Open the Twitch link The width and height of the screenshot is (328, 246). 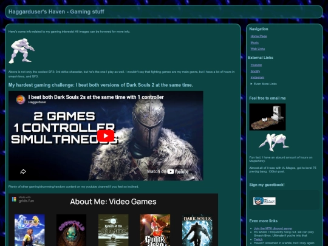click(x=258, y=239)
